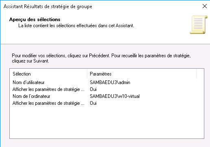Click the parchment scroll wizard icon
The height and width of the screenshot is (147, 210).
[x=199, y=24]
